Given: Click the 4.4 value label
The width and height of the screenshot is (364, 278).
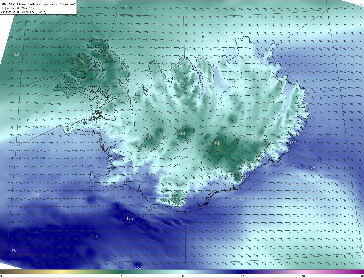Looking at the screenshot, I should pyautogui.click(x=183, y=133).
